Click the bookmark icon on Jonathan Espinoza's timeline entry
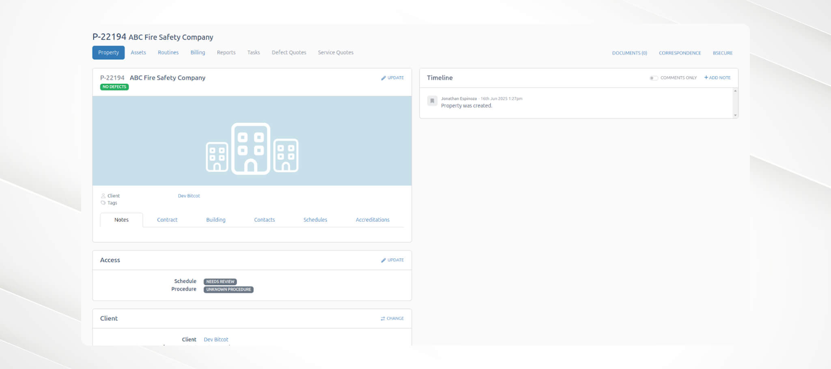 432,100
